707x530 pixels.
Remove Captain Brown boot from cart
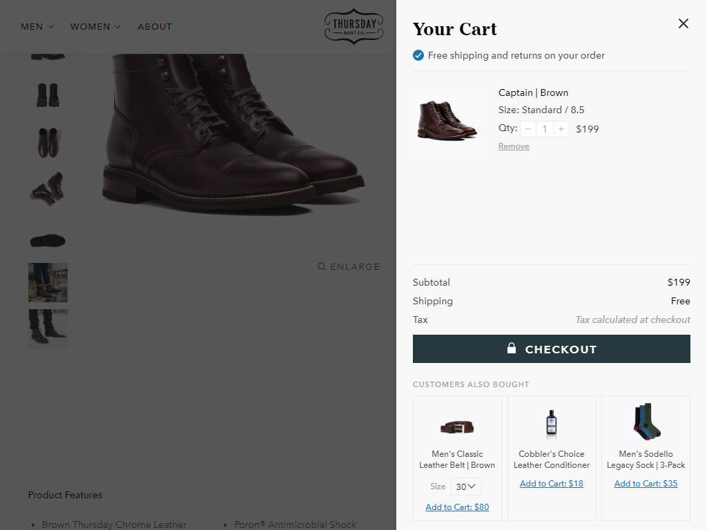[514, 146]
